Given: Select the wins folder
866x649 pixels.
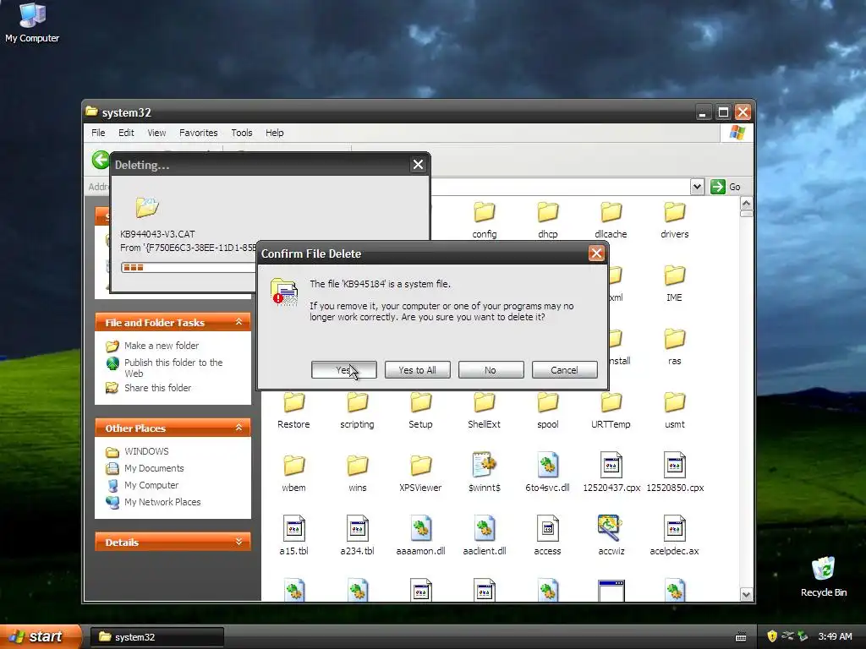Looking at the screenshot, I should [x=358, y=473].
